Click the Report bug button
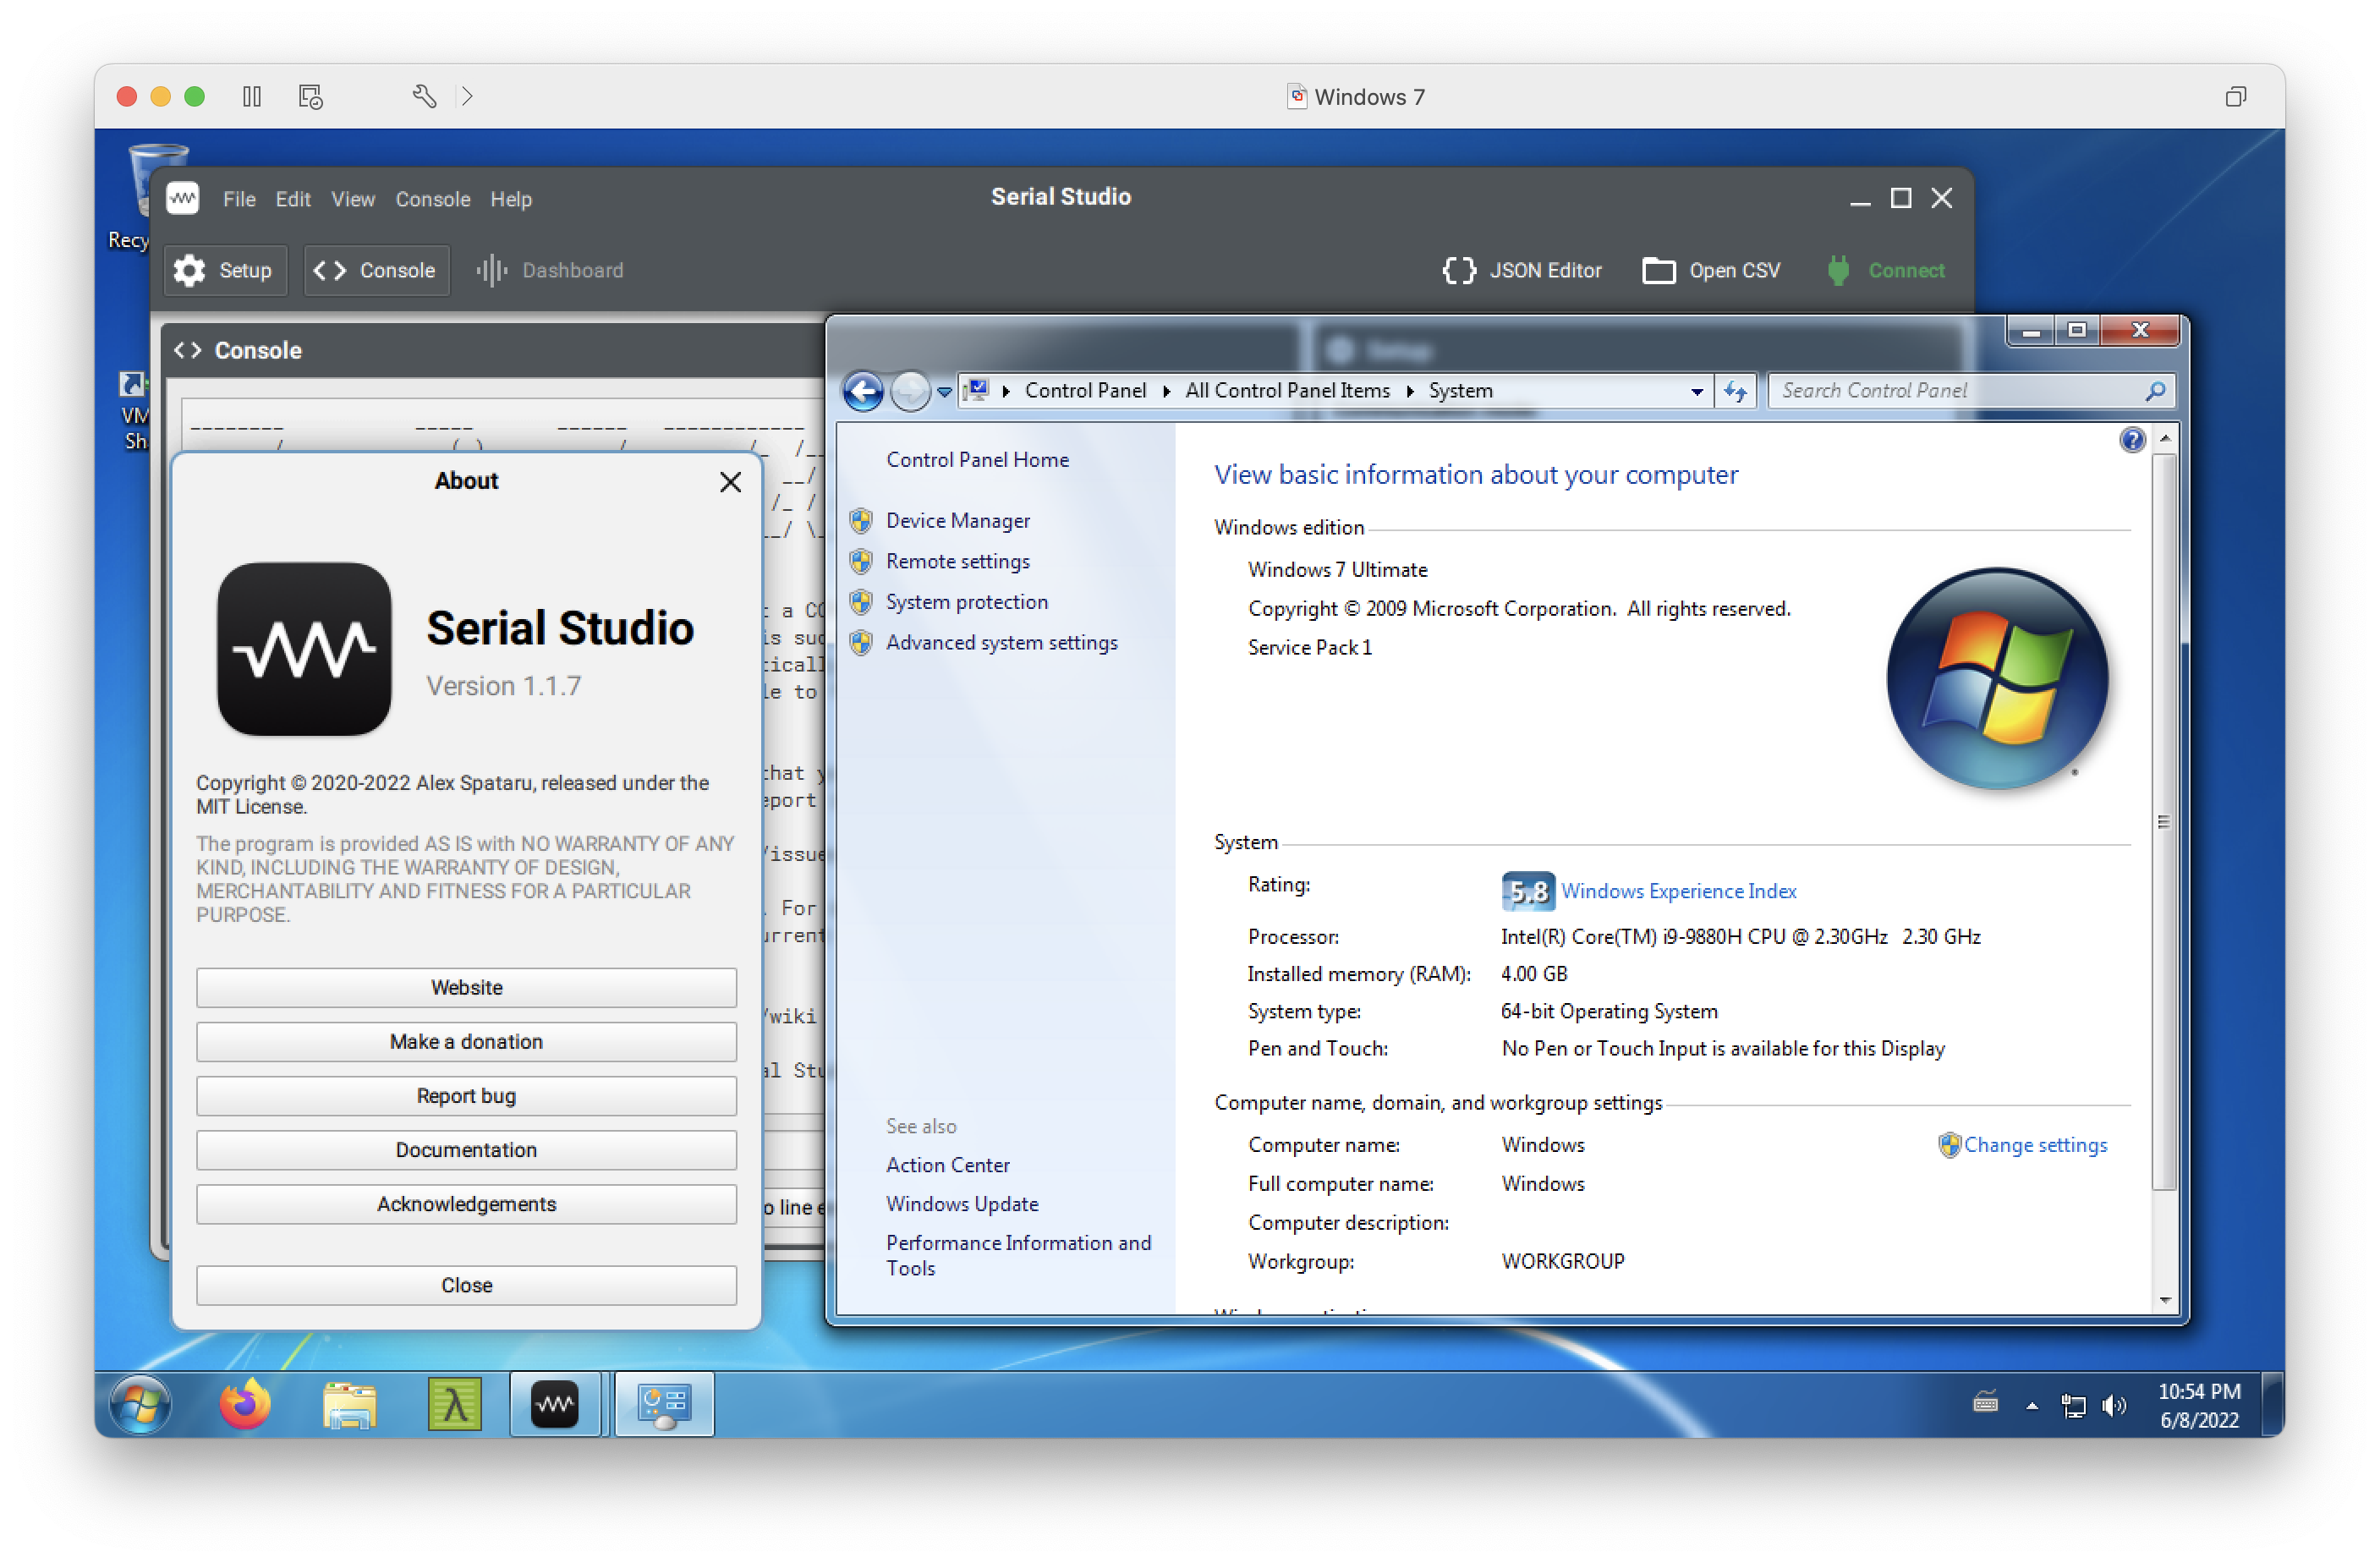Image resolution: width=2380 pixels, height=1563 pixels. [x=466, y=1095]
